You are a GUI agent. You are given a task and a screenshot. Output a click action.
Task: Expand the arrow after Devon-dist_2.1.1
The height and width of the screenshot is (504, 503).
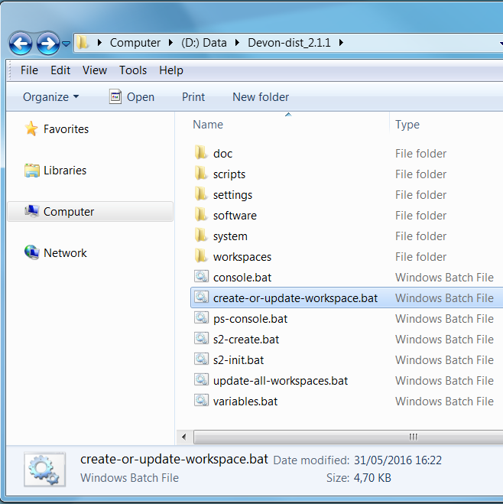pyautogui.click(x=341, y=43)
